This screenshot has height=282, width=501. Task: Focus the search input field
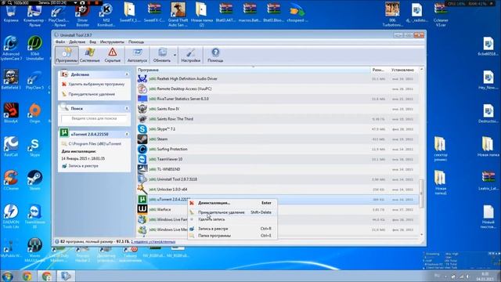point(94,118)
